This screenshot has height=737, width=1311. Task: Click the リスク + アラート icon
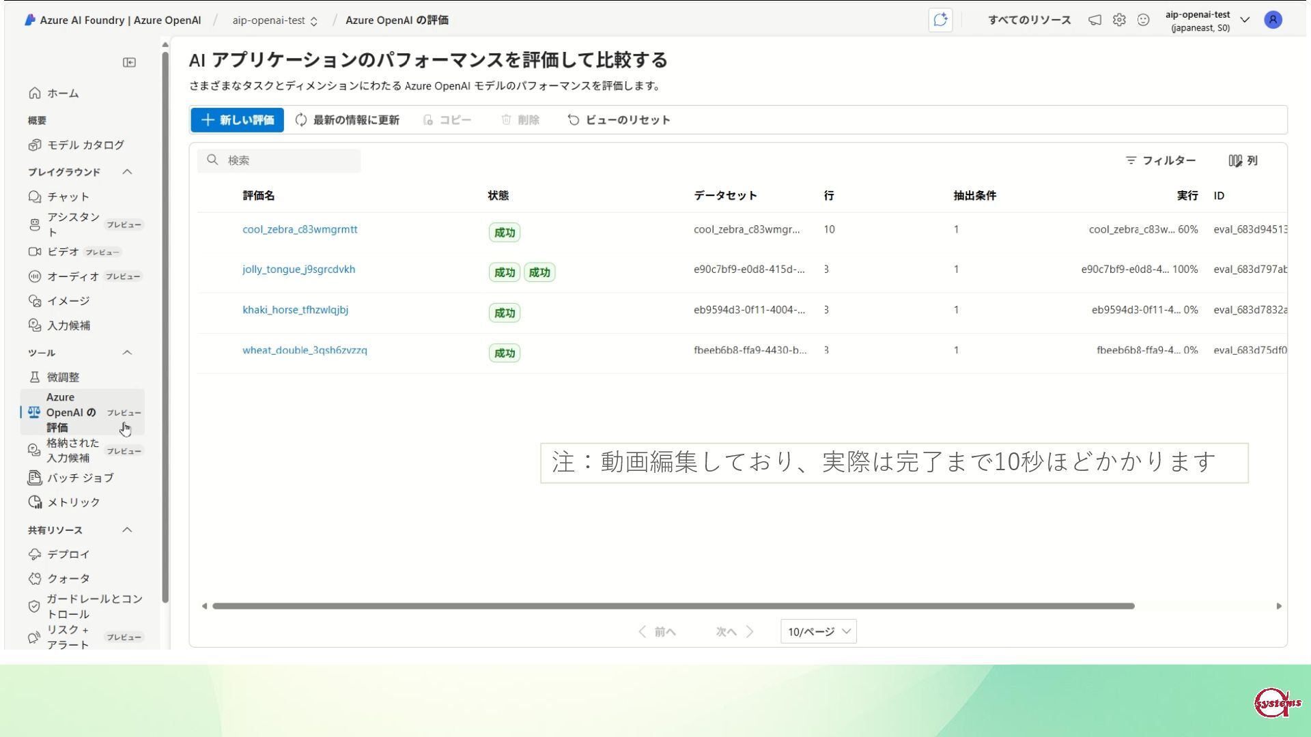(34, 637)
